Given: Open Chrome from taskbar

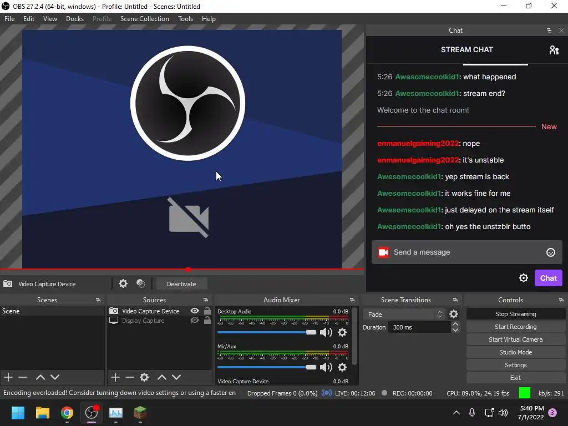Looking at the screenshot, I should click(67, 413).
